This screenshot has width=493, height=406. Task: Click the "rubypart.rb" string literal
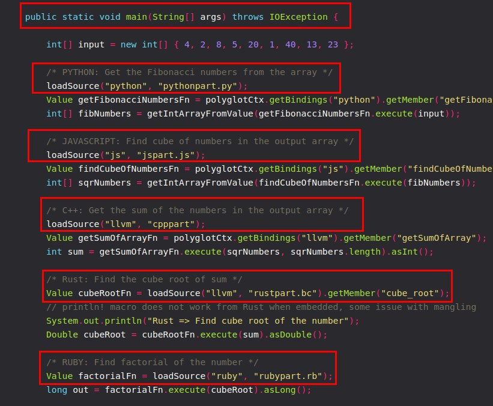288,377
